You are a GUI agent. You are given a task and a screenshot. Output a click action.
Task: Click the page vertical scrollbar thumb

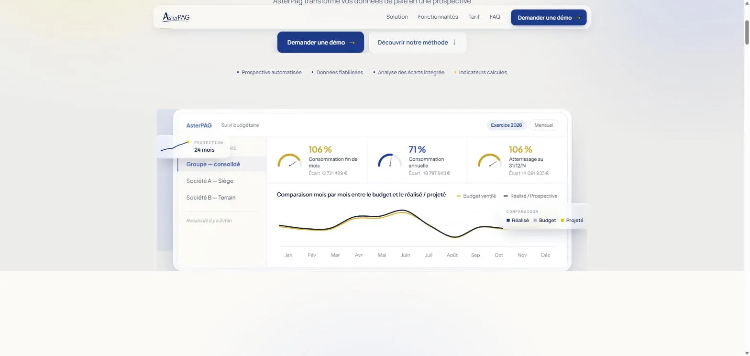click(747, 33)
